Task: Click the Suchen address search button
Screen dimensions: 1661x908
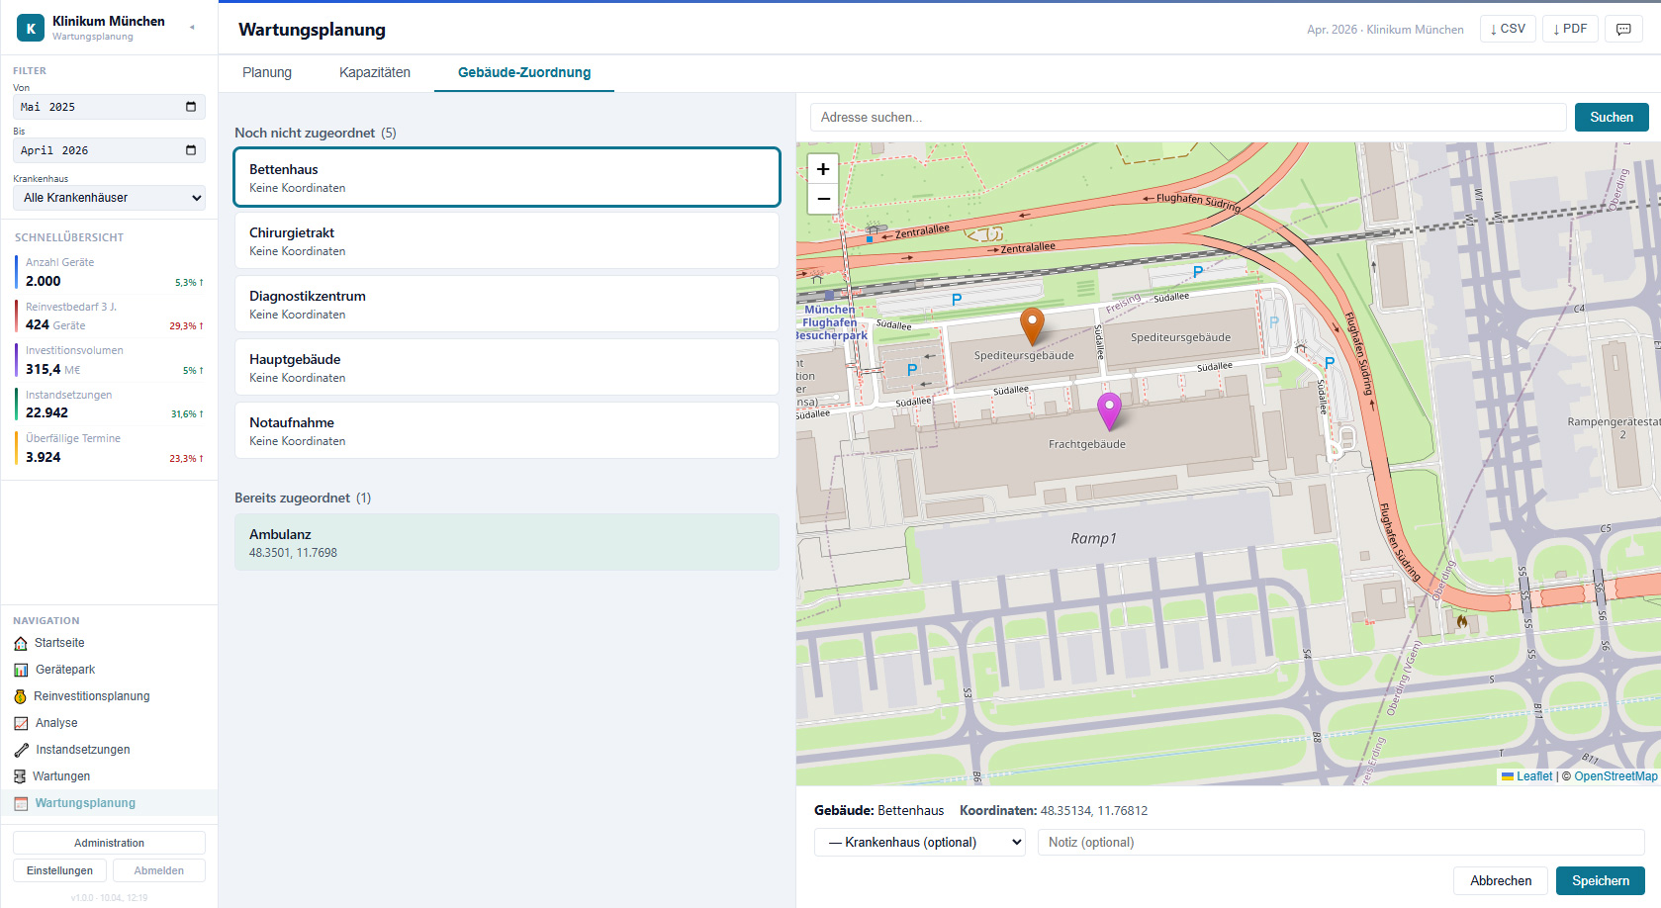Action: (1611, 117)
